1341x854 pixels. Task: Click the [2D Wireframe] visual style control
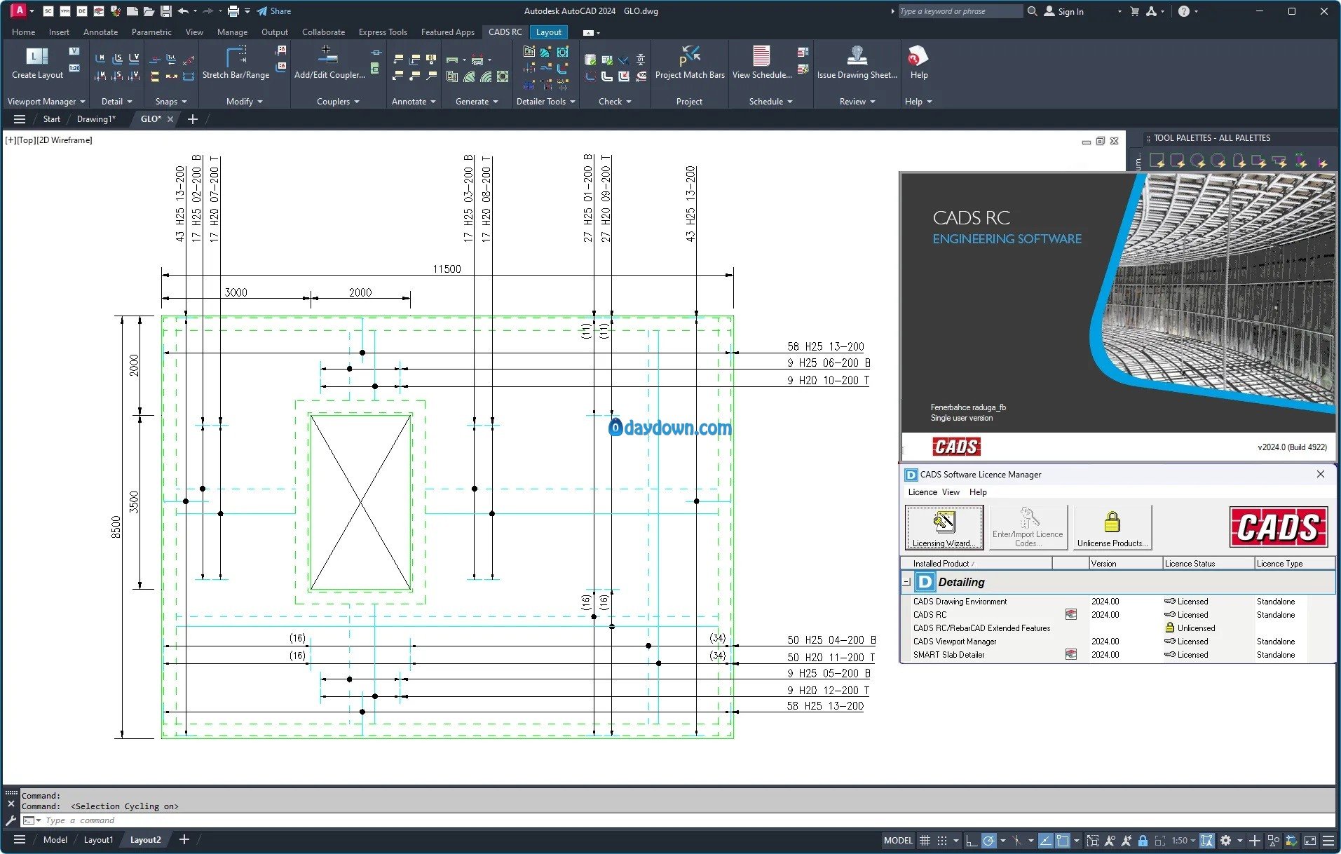(64, 140)
